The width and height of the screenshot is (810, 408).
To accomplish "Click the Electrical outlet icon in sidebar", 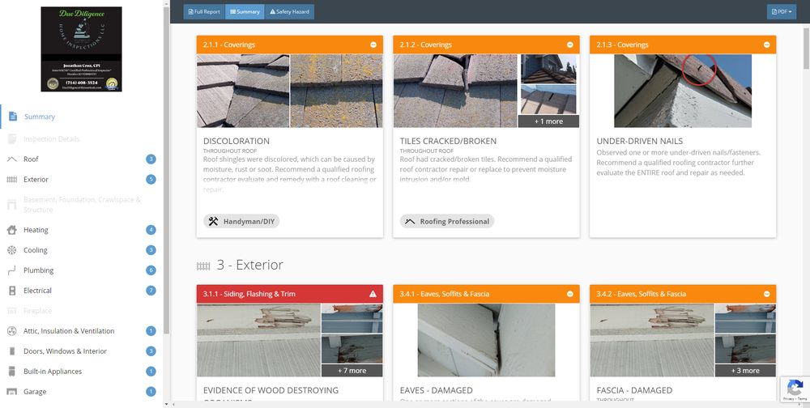I will (12, 291).
